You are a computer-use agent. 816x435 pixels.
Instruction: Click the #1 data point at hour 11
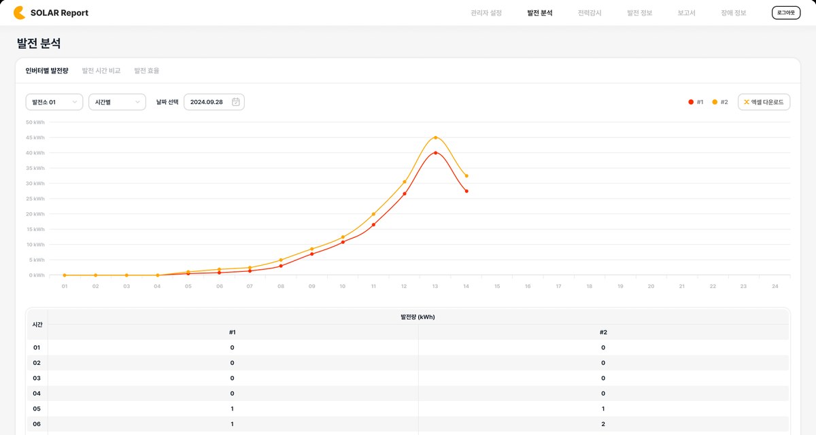(373, 224)
